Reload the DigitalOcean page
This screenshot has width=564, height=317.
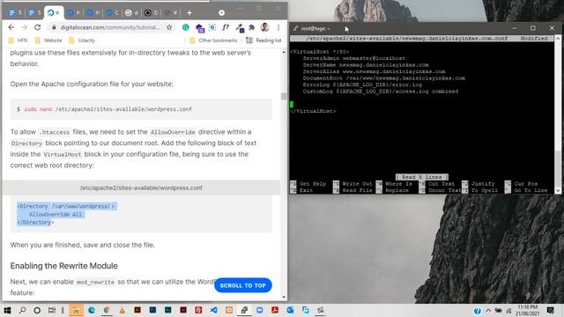click(37, 27)
